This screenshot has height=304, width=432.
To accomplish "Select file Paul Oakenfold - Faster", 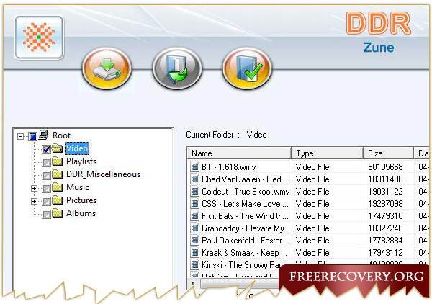I will click(246, 241).
